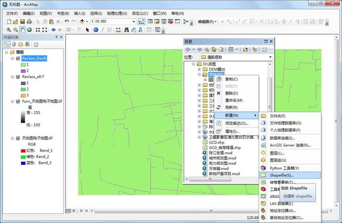Collapse the Reclass_afr7 layer legend
342x223 pixels.
12,77
